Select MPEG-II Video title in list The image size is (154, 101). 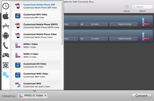pyautogui.click(x=31, y=54)
